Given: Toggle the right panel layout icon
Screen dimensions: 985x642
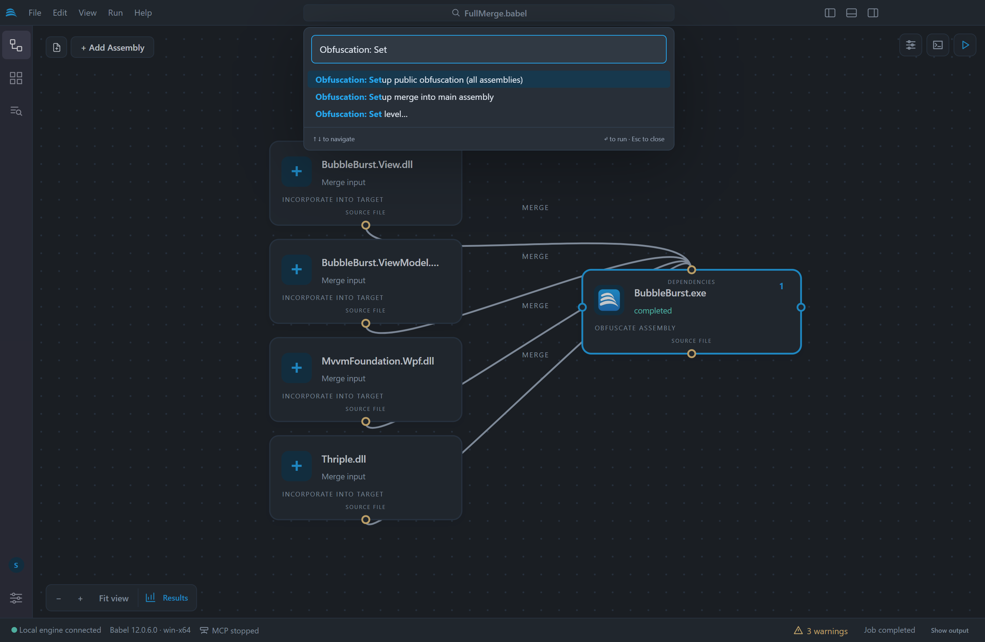Looking at the screenshot, I should [x=873, y=13].
